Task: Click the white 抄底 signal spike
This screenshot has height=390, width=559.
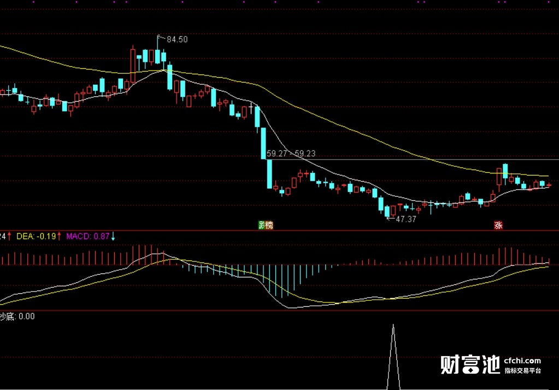Action: click(x=393, y=357)
